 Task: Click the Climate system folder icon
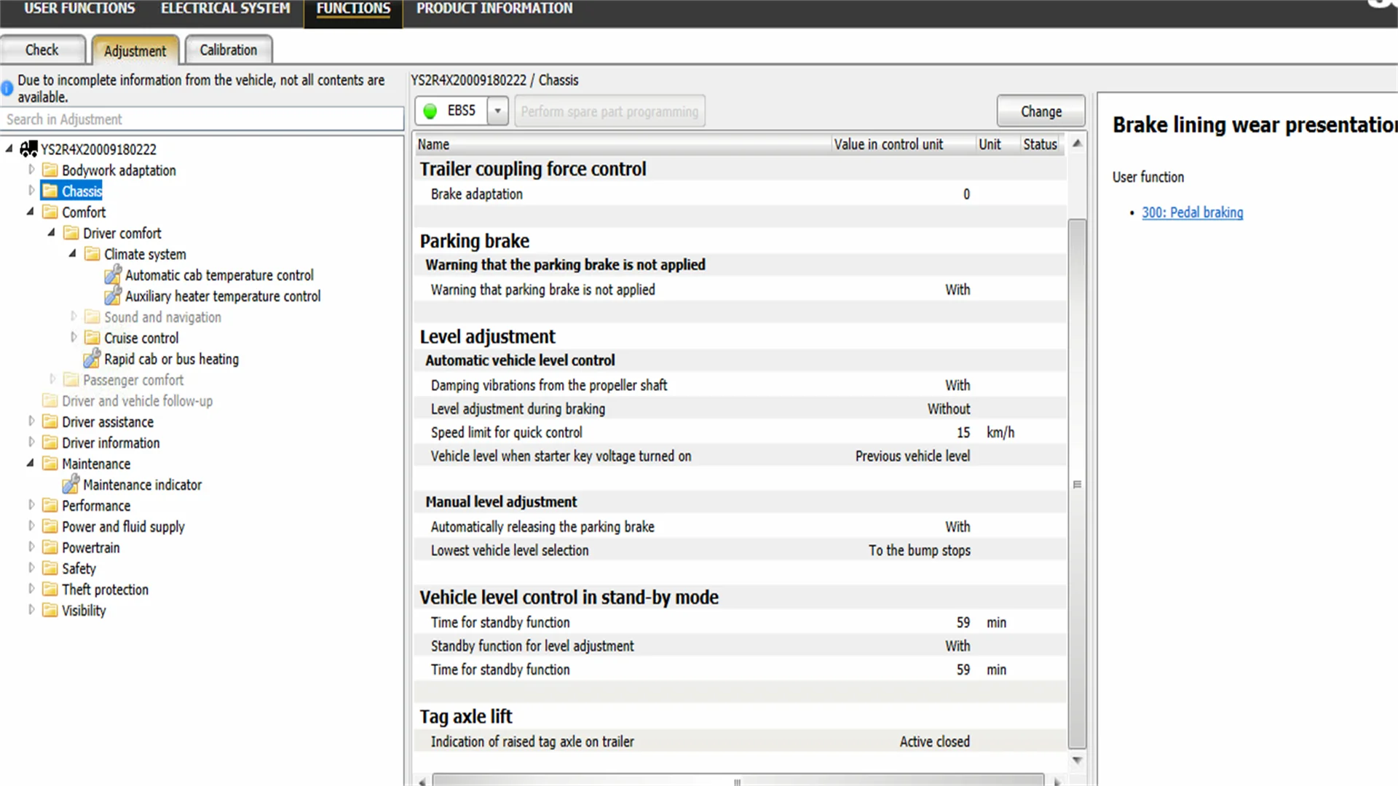point(92,255)
